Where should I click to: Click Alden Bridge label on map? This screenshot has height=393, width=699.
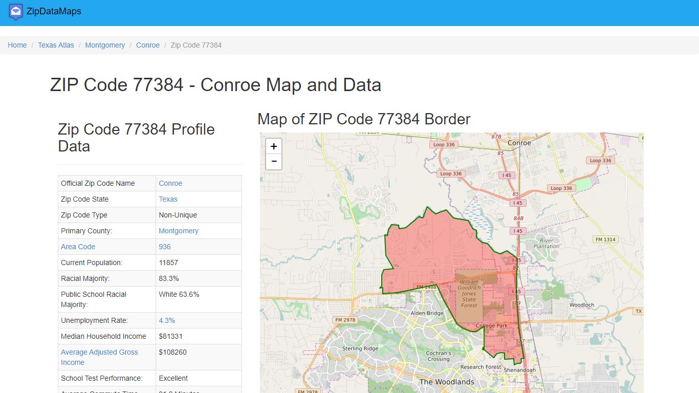[427, 313]
